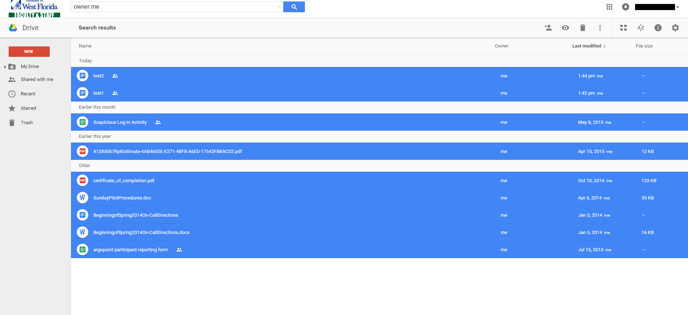This screenshot has height=315, width=688.
Task: Click the notifications bell icon
Action: pyautogui.click(x=625, y=7)
